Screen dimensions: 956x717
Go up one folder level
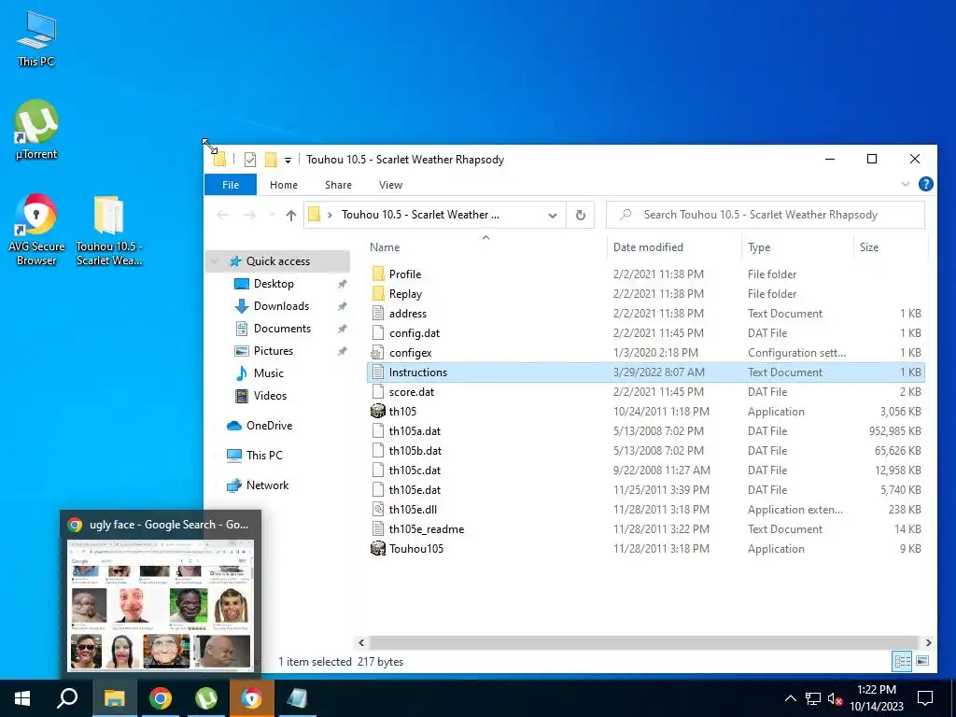(x=291, y=215)
